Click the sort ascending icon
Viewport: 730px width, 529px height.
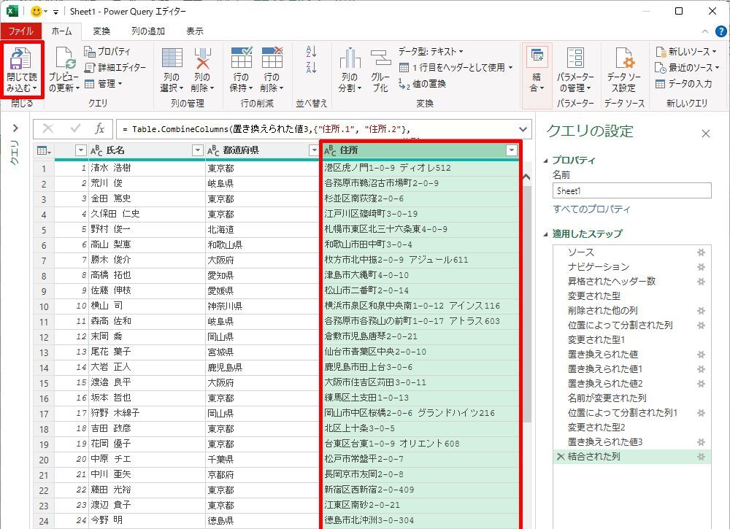click(x=312, y=52)
